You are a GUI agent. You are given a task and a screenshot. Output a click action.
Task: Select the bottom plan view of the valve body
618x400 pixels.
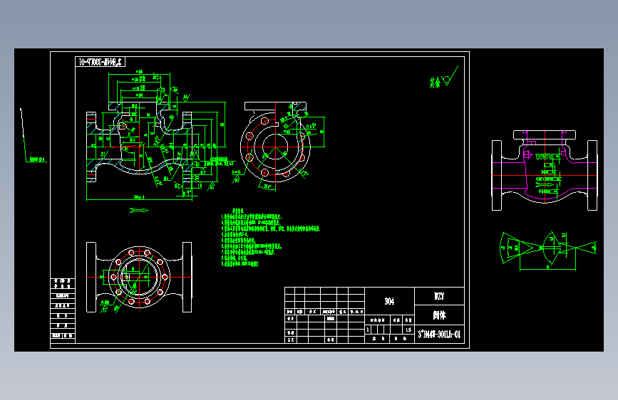pos(139,277)
